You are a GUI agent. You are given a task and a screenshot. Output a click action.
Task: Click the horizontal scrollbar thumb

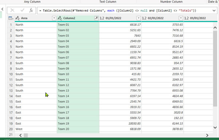pos(26,135)
